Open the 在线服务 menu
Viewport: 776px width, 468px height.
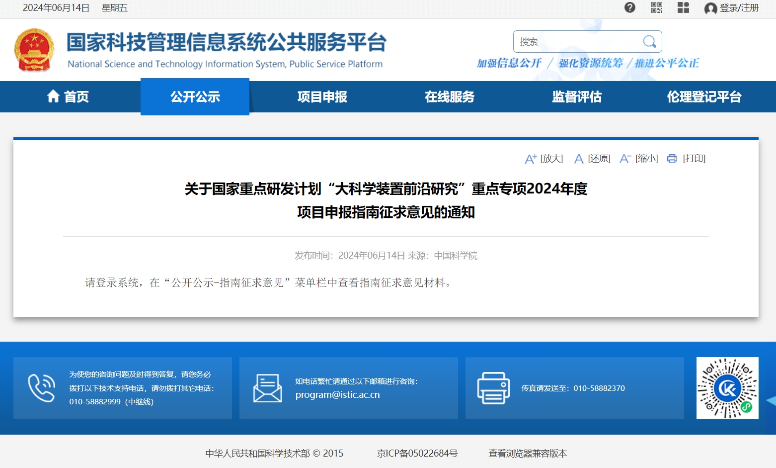[x=449, y=97]
